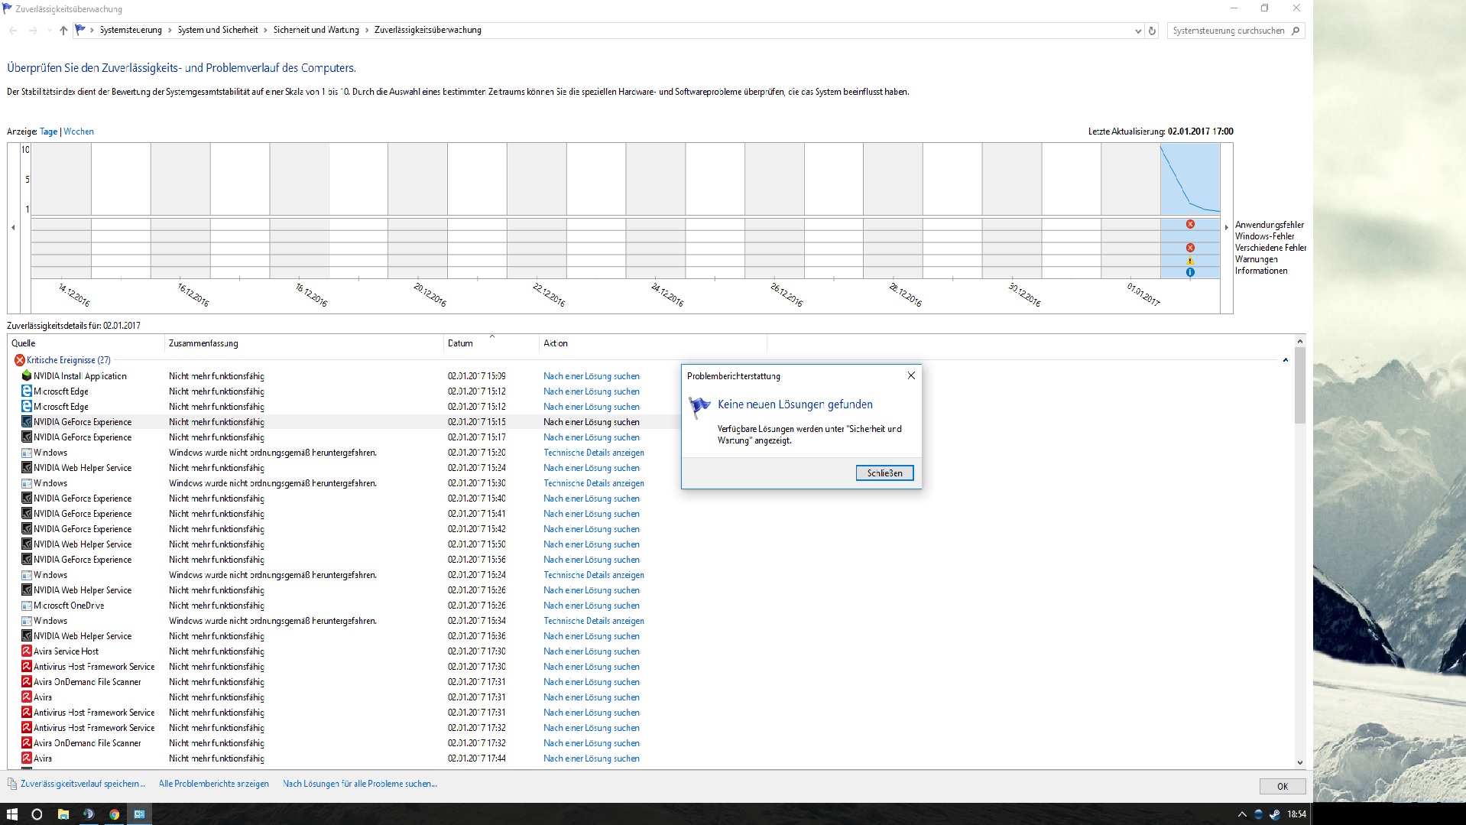Click the Microsoft OneDrive row icon
The image size is (1466, 825).
(27, 605)
